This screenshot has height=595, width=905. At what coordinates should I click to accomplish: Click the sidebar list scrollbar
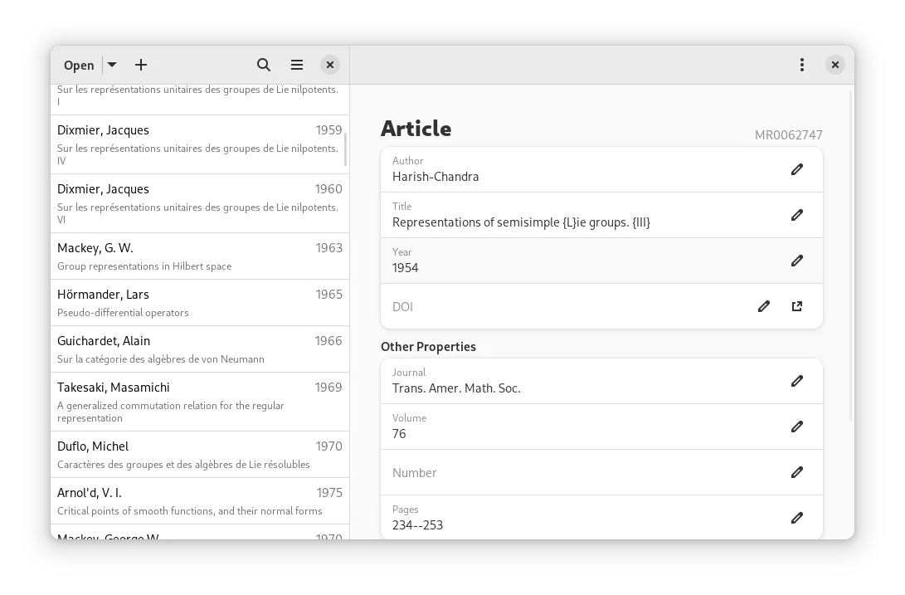[x=345, y=149]
